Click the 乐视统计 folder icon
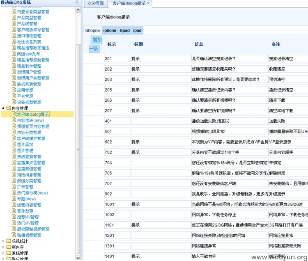 8,241
